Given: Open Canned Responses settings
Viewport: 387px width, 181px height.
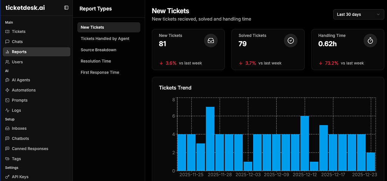Looking at the screenshot, I should point(30,149).
